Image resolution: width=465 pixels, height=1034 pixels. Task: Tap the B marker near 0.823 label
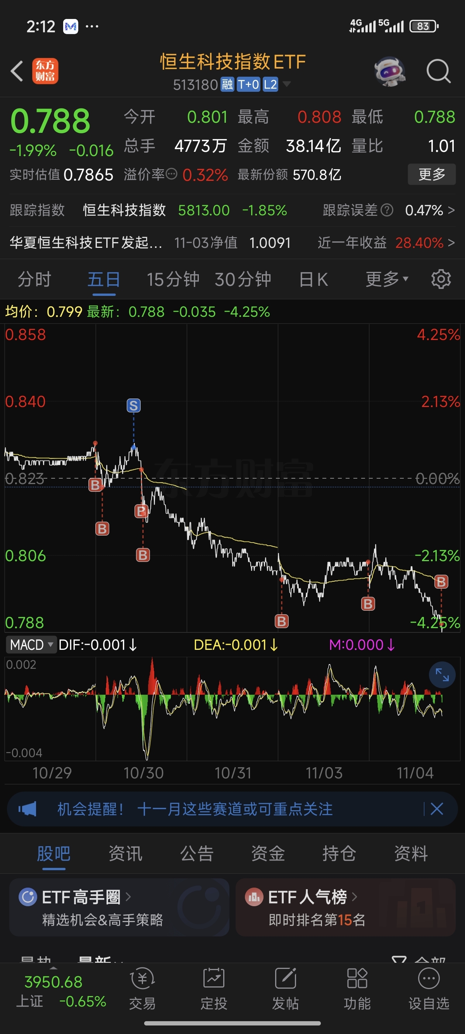point(95,485)
